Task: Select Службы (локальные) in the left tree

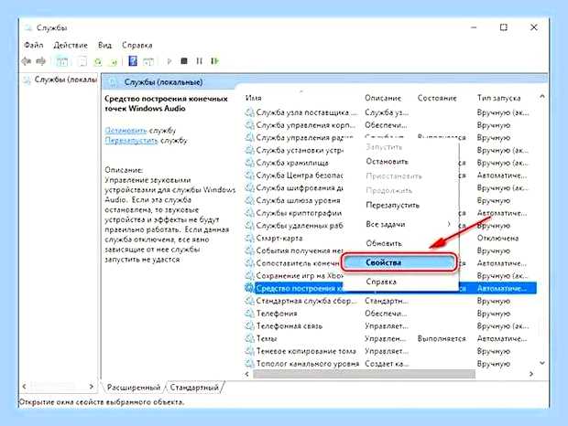Action: click(66, 80)
